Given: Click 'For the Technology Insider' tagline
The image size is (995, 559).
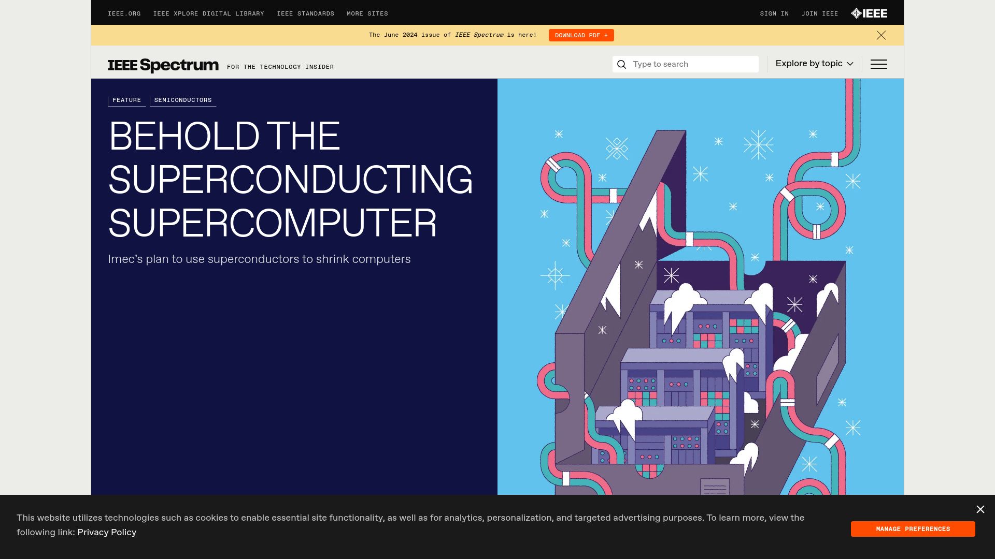Looking at the screenshot, I should 280,67.
